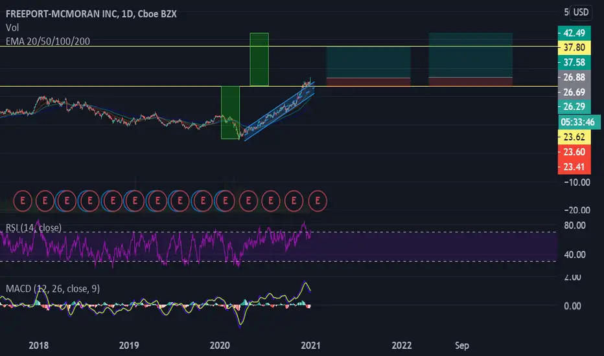Screen dimensions: 604x356
Task: Click the 42.49 green price label
Action: [574, 33]
